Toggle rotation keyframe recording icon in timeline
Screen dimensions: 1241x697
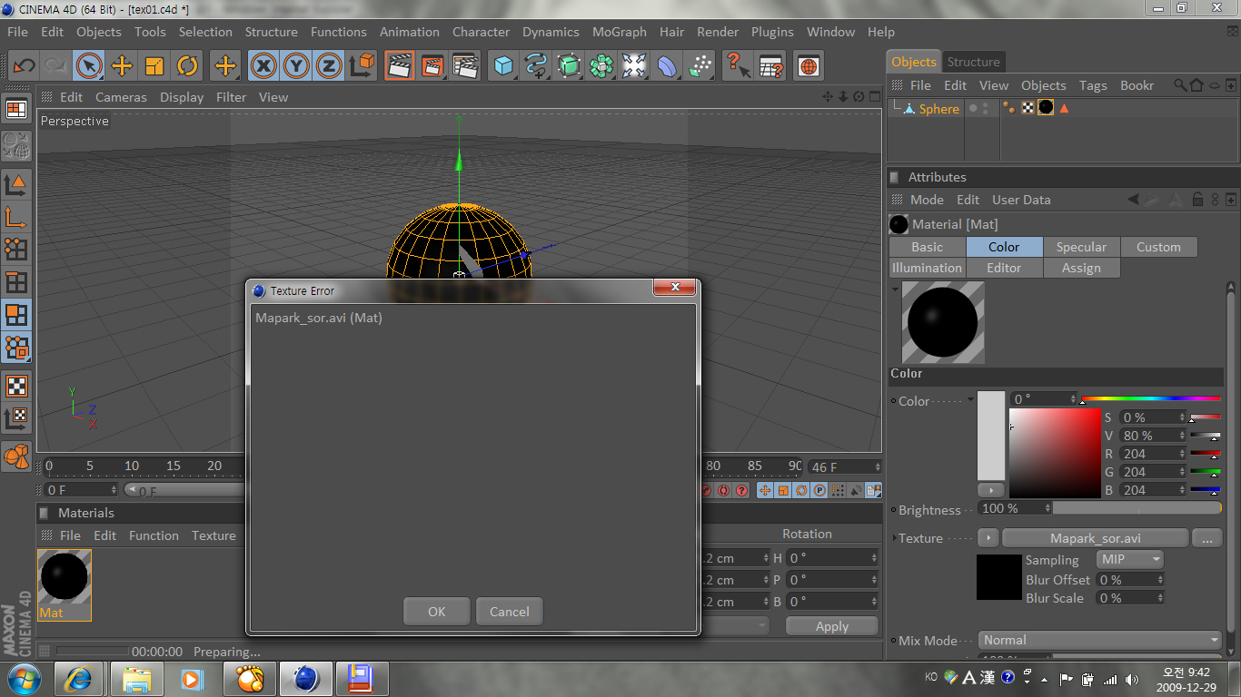[x=801, y=490]
